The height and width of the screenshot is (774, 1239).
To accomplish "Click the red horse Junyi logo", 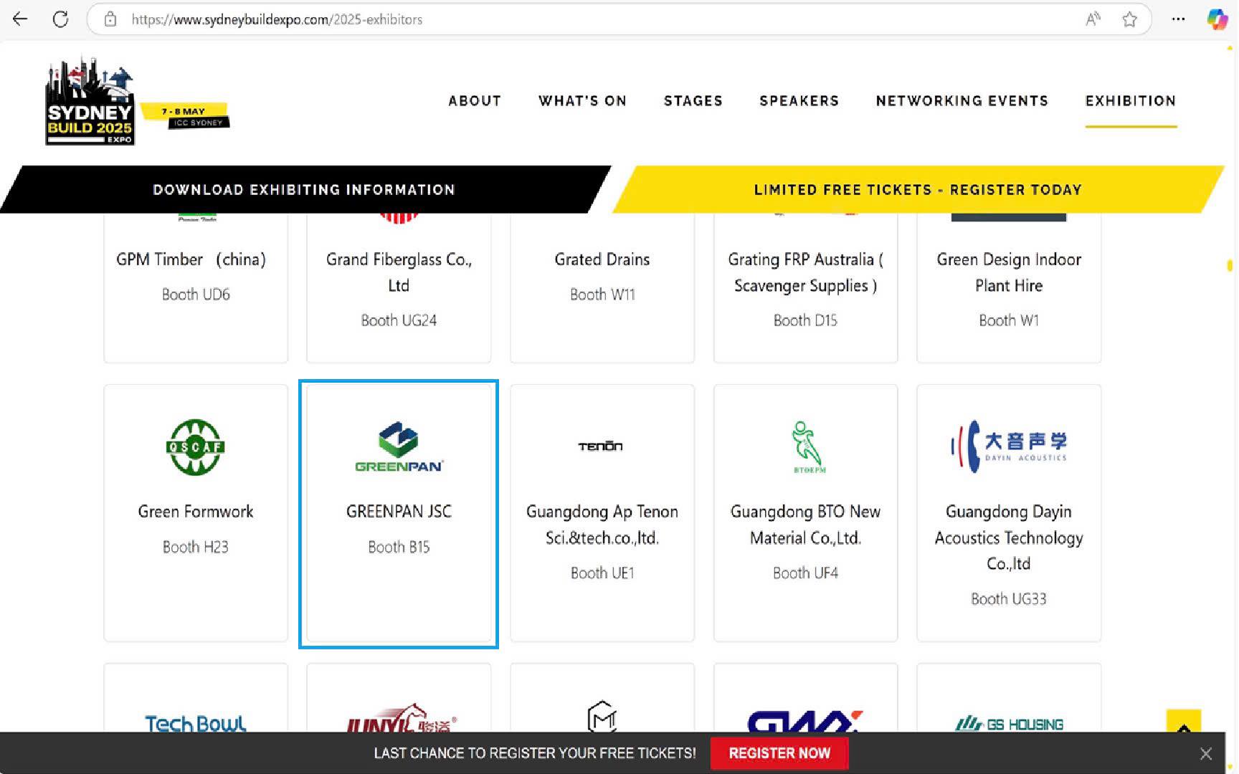I will pyautogui.click(x=401, y=718).
